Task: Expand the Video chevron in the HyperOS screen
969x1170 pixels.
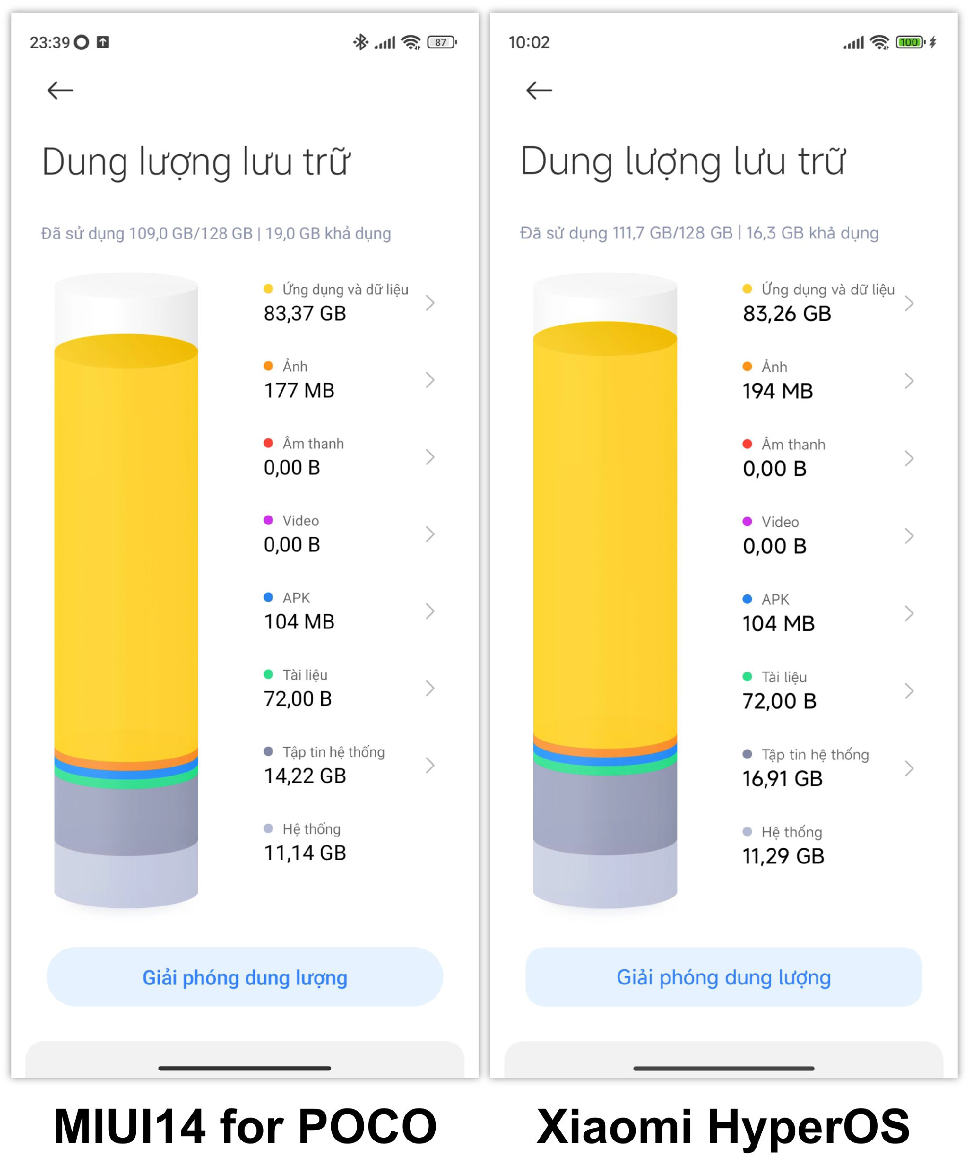Action: [909, 536]
